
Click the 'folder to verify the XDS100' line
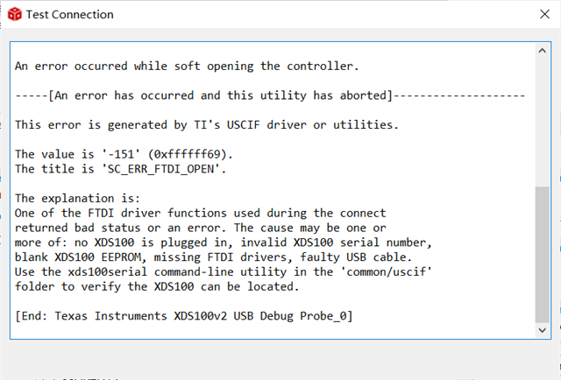(x=158, y=285)
